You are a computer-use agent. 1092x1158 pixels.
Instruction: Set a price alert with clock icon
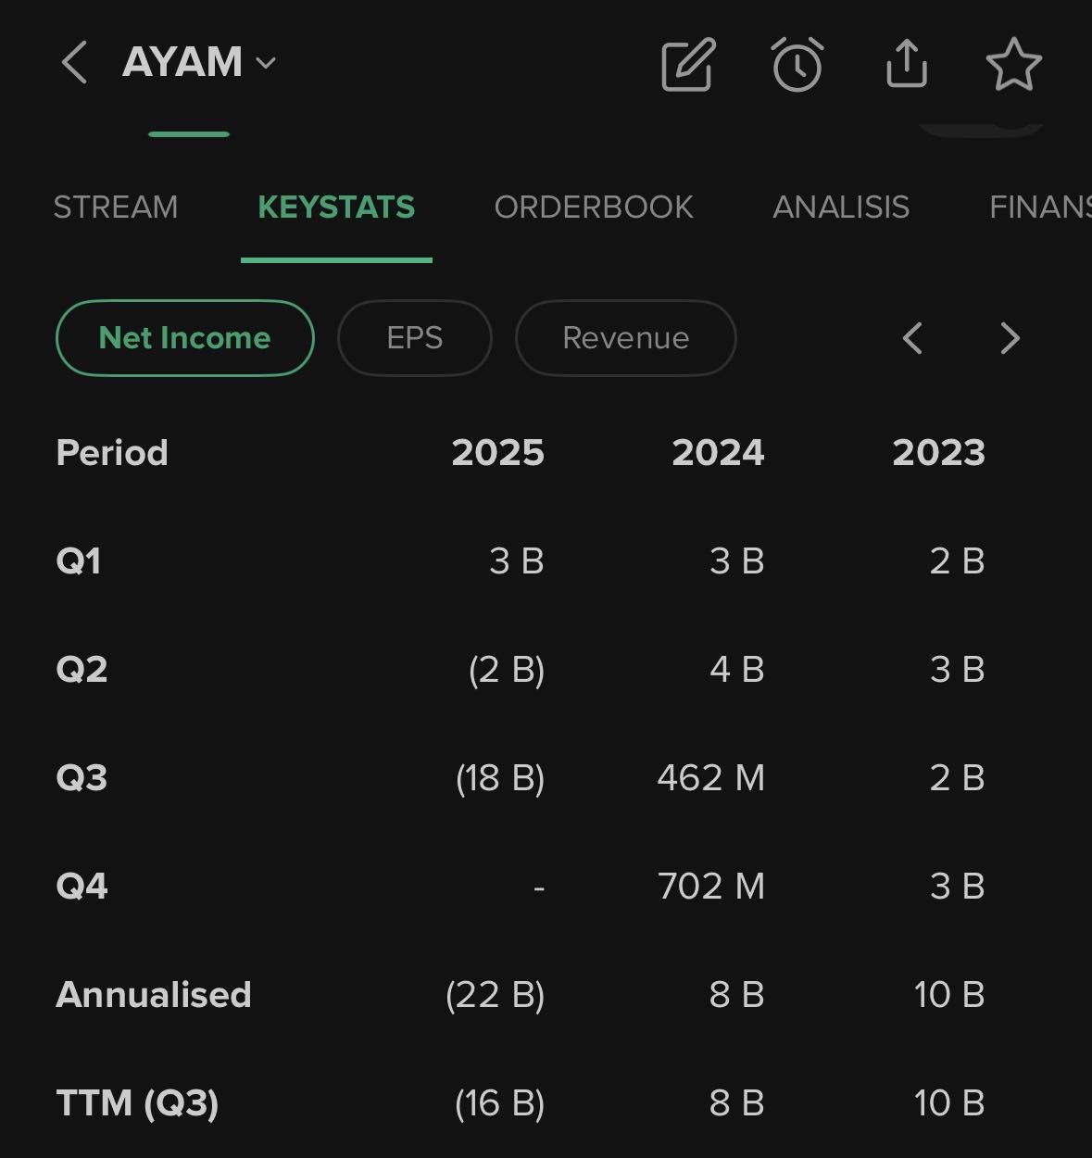pyautogui.click(x=797, y=64)
